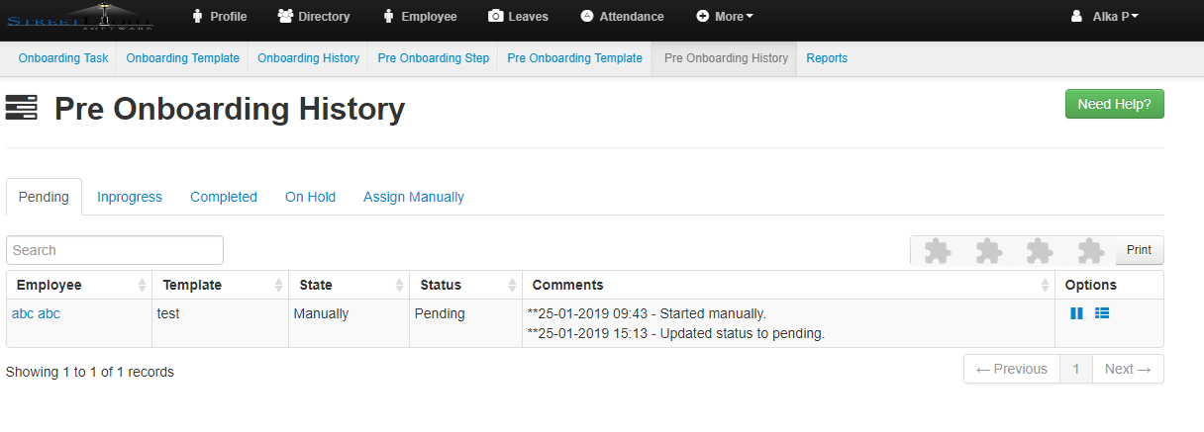Click the StreetLight Software logo

(x=80, y=18)
